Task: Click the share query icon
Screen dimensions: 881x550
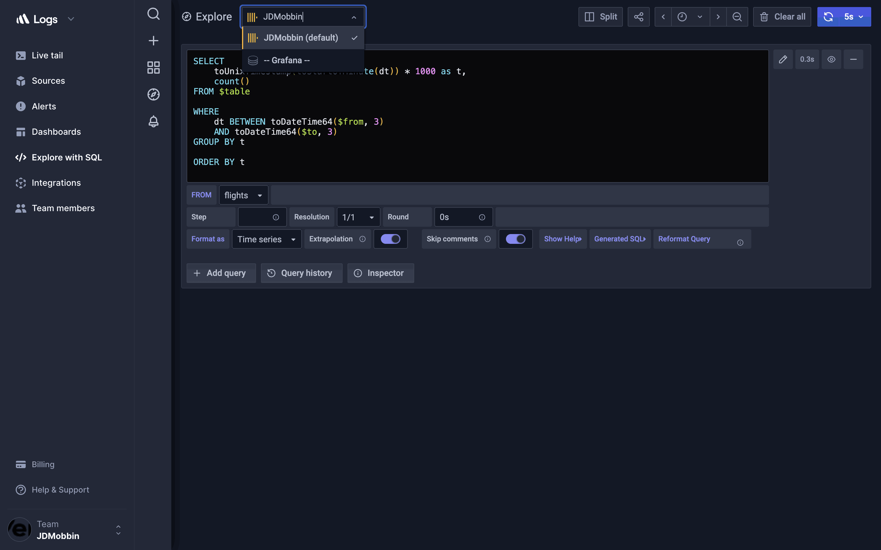Action: tap(638, 17)
